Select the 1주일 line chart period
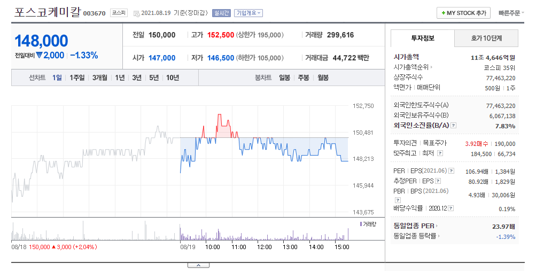536x271 pixels. (x=77, y=78)
